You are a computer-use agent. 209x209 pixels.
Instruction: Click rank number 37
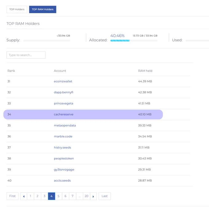pos(9,148)
